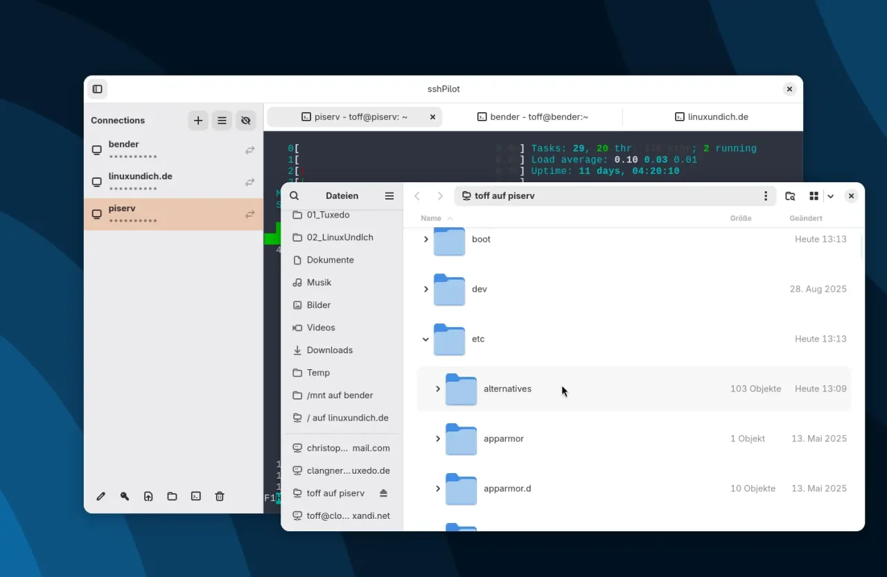
Task: Switch Dateien to grid view
Action: (x=814, y=195)
